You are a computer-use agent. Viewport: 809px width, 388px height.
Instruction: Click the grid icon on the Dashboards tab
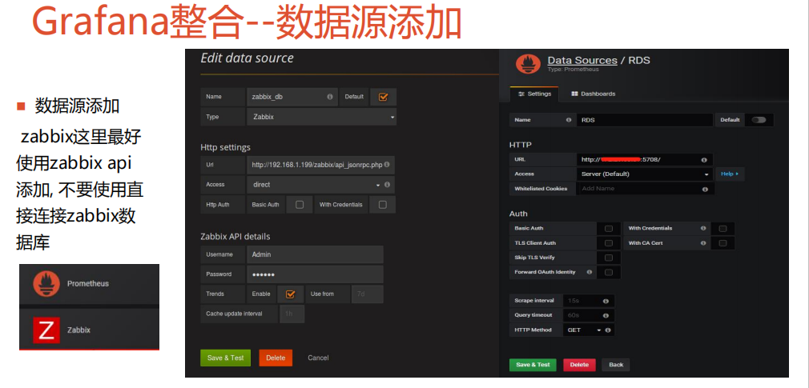click(x=574, y=94)
